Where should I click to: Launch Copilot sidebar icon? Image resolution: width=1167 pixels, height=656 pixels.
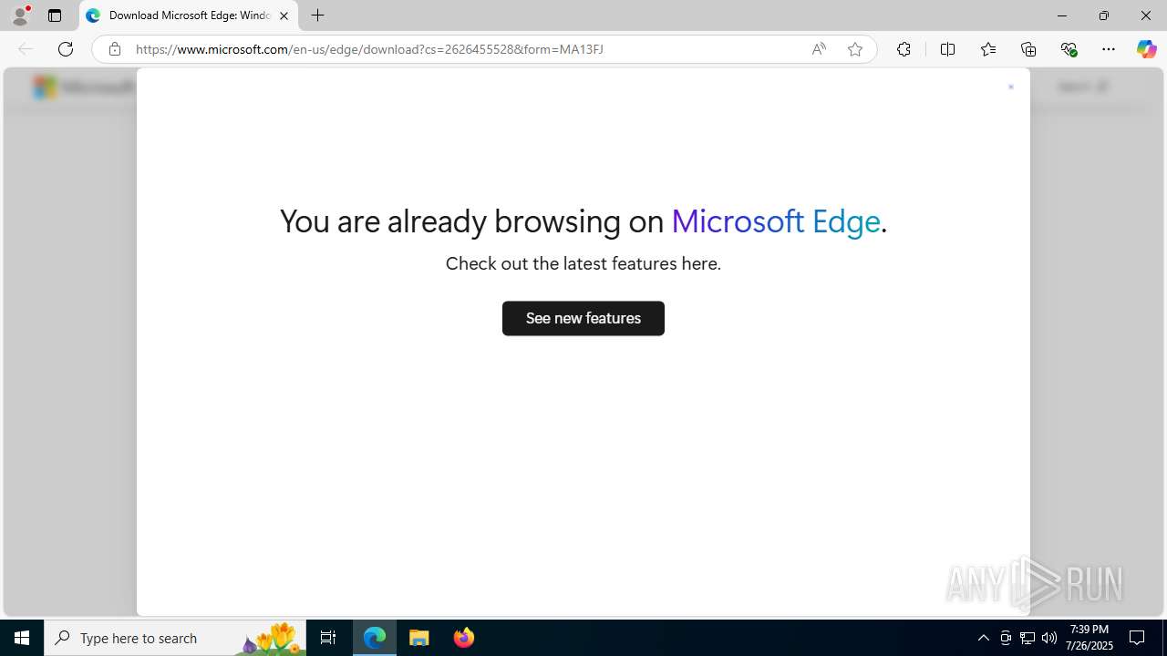tap(1146, 49)
